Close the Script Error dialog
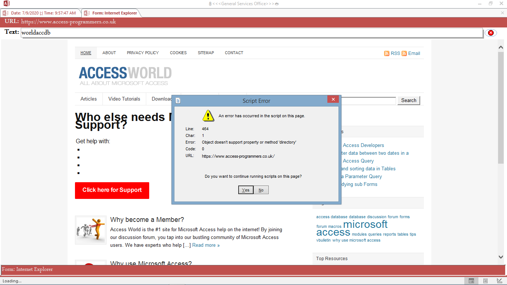Viewport: 507px width, 285px height. click(333, 99)
